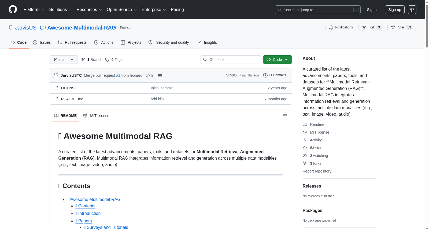This screenshot has height=231, width=429.
Task: Click the Sign up button
Action: point(395,10)
